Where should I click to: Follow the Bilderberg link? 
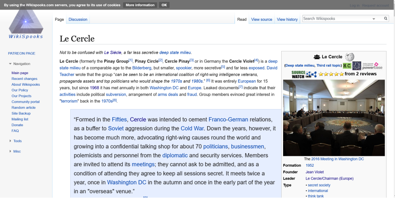[142, 68]
